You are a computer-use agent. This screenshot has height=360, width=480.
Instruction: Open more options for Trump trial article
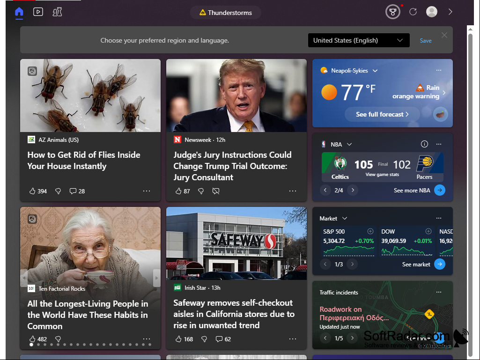pyautogui.click(x=293, y=191)
